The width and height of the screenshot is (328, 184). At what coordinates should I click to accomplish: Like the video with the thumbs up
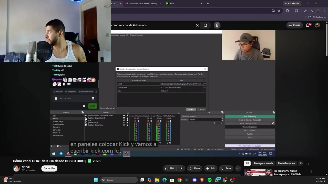[169, 168]
